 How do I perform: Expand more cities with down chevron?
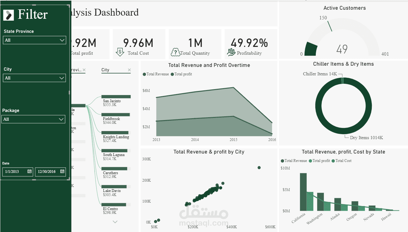(115, 222)
